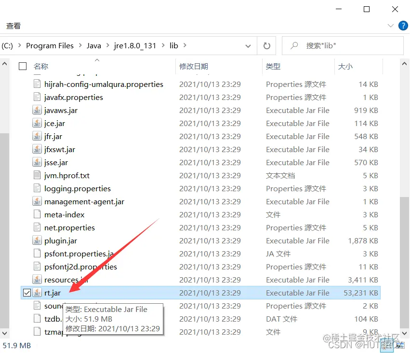Click the rt.jar Java icon

pyautogui.click(x=37, y=293)
